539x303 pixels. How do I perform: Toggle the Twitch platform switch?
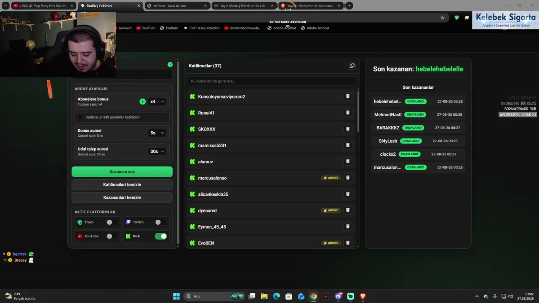point(160,222)
